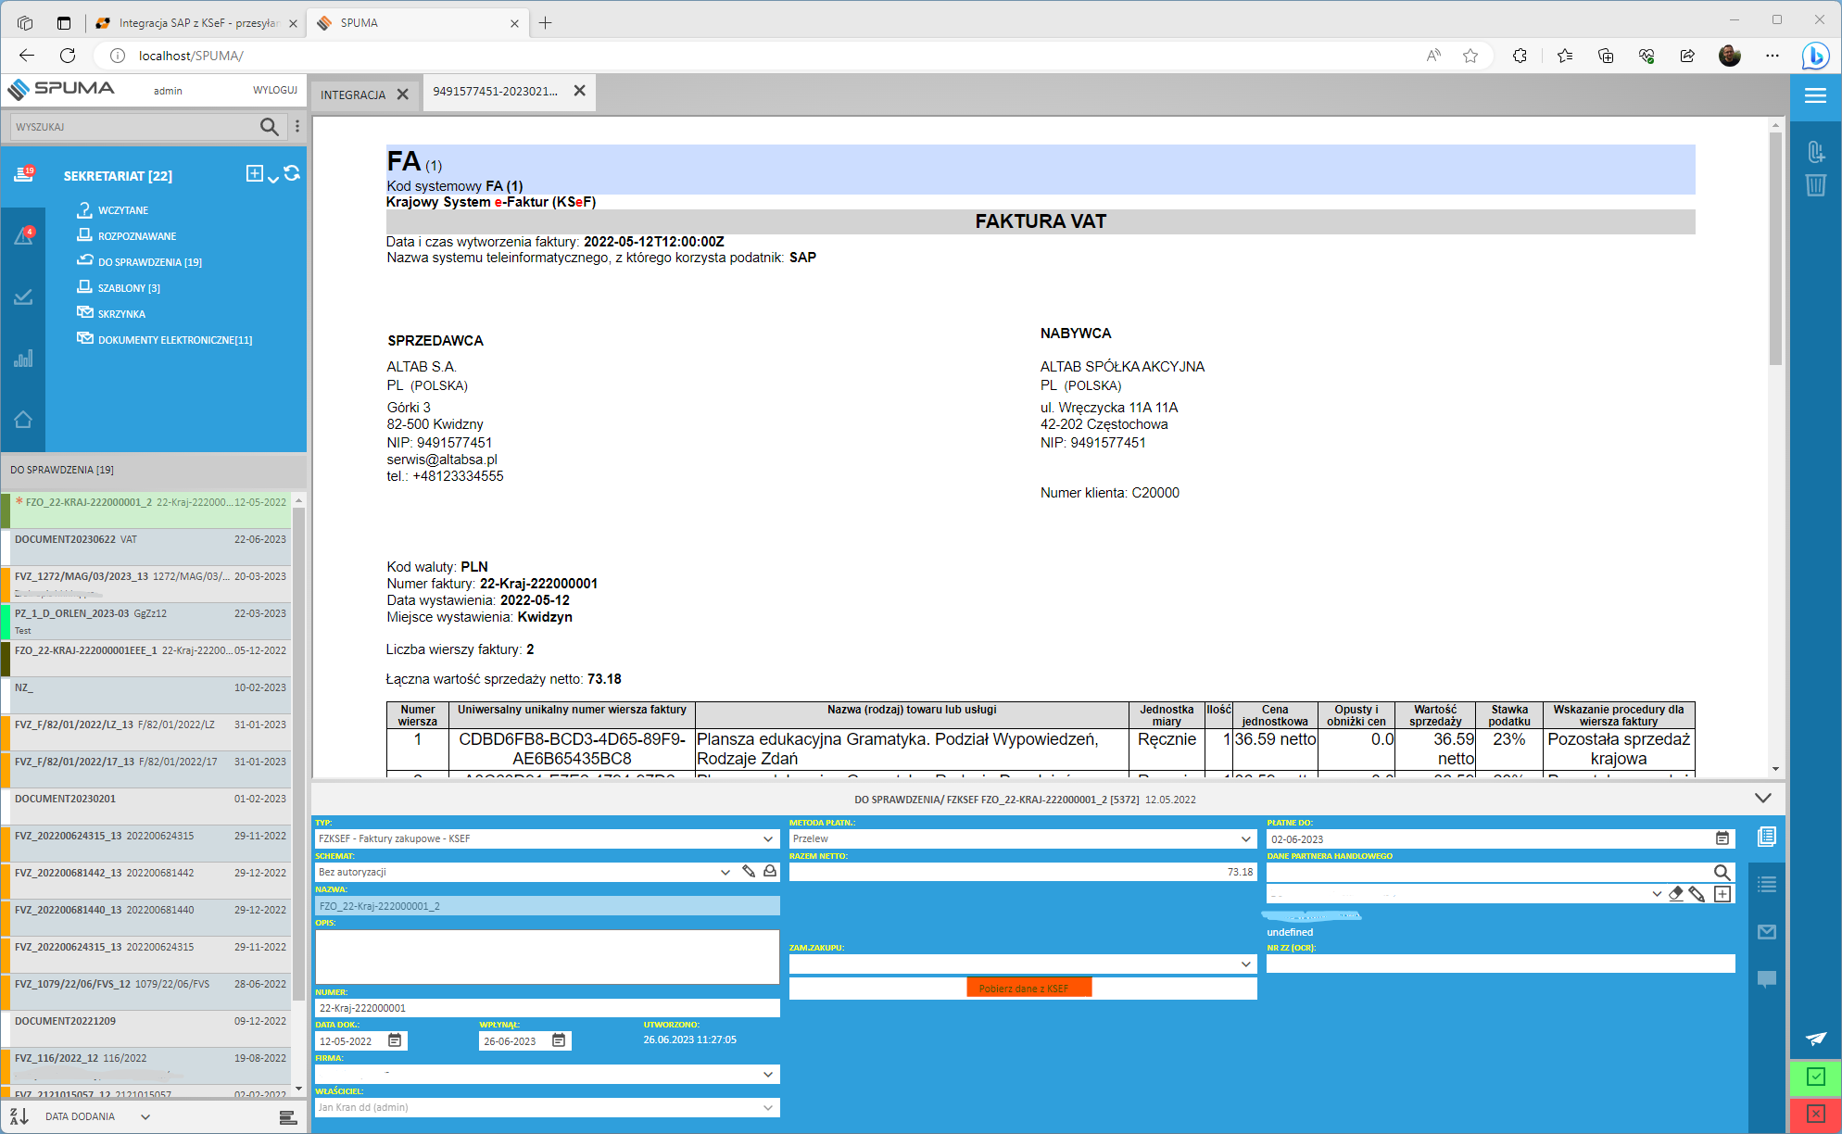Click the paper plane send icon
Screen dimensions: 1842x1134
pos(1815,1039)
